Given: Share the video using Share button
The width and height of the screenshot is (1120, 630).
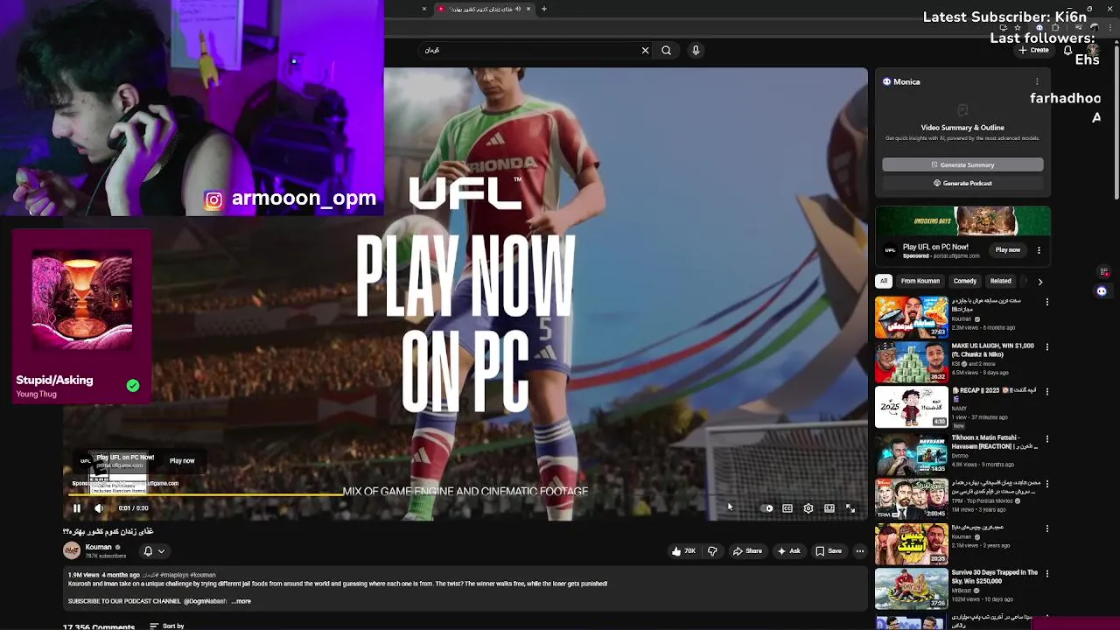Looking at the screenshot, I should point(747,551).
